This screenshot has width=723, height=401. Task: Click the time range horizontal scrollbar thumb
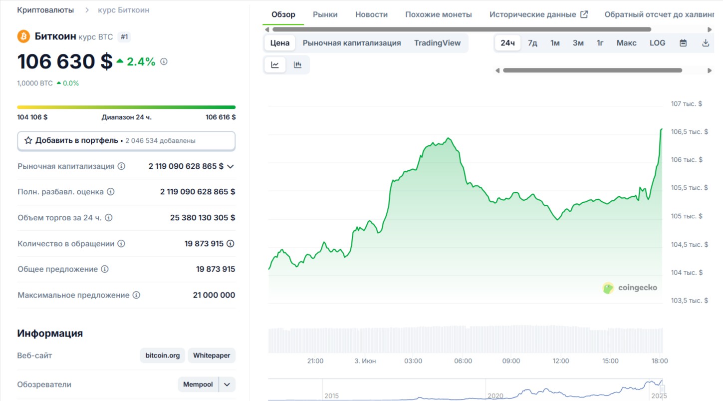click(x=592, y=70)
